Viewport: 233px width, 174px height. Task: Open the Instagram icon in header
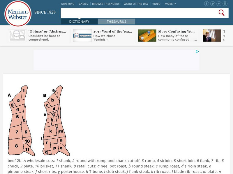click(225, 4)
